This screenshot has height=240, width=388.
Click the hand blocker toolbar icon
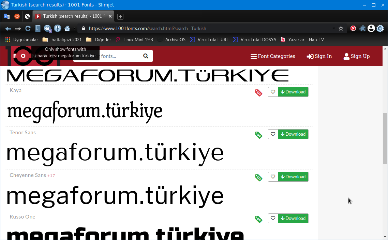click(x=47, y=28)
